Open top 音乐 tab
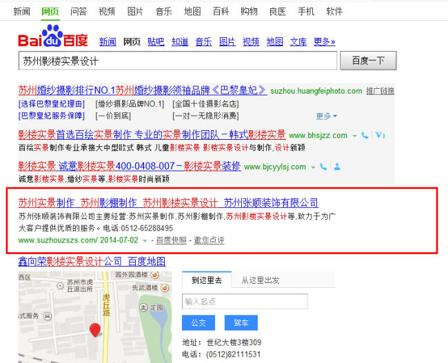This screenshot has width=448, height=363. click(164, 12)
